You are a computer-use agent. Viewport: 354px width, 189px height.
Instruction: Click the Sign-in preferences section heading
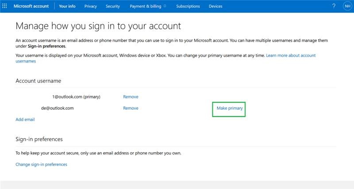click(39, 139)
